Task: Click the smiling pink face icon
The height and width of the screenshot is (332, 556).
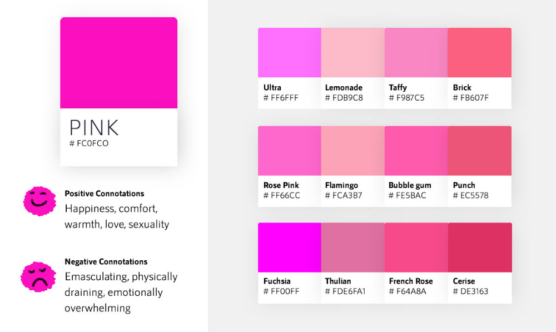Action: 39,201
